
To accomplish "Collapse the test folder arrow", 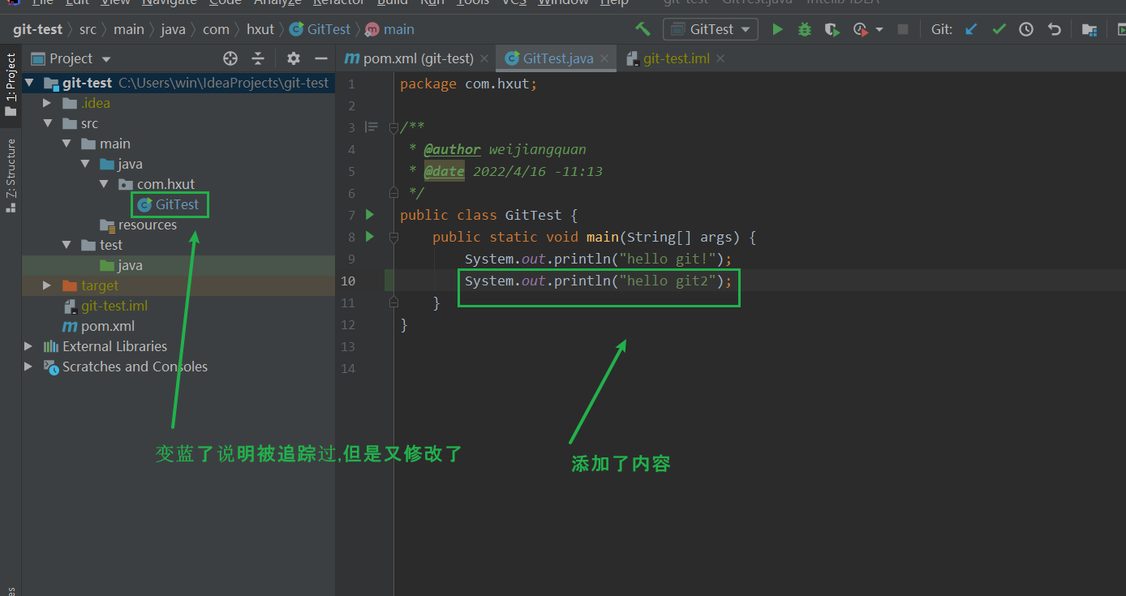I will point(67,245).
